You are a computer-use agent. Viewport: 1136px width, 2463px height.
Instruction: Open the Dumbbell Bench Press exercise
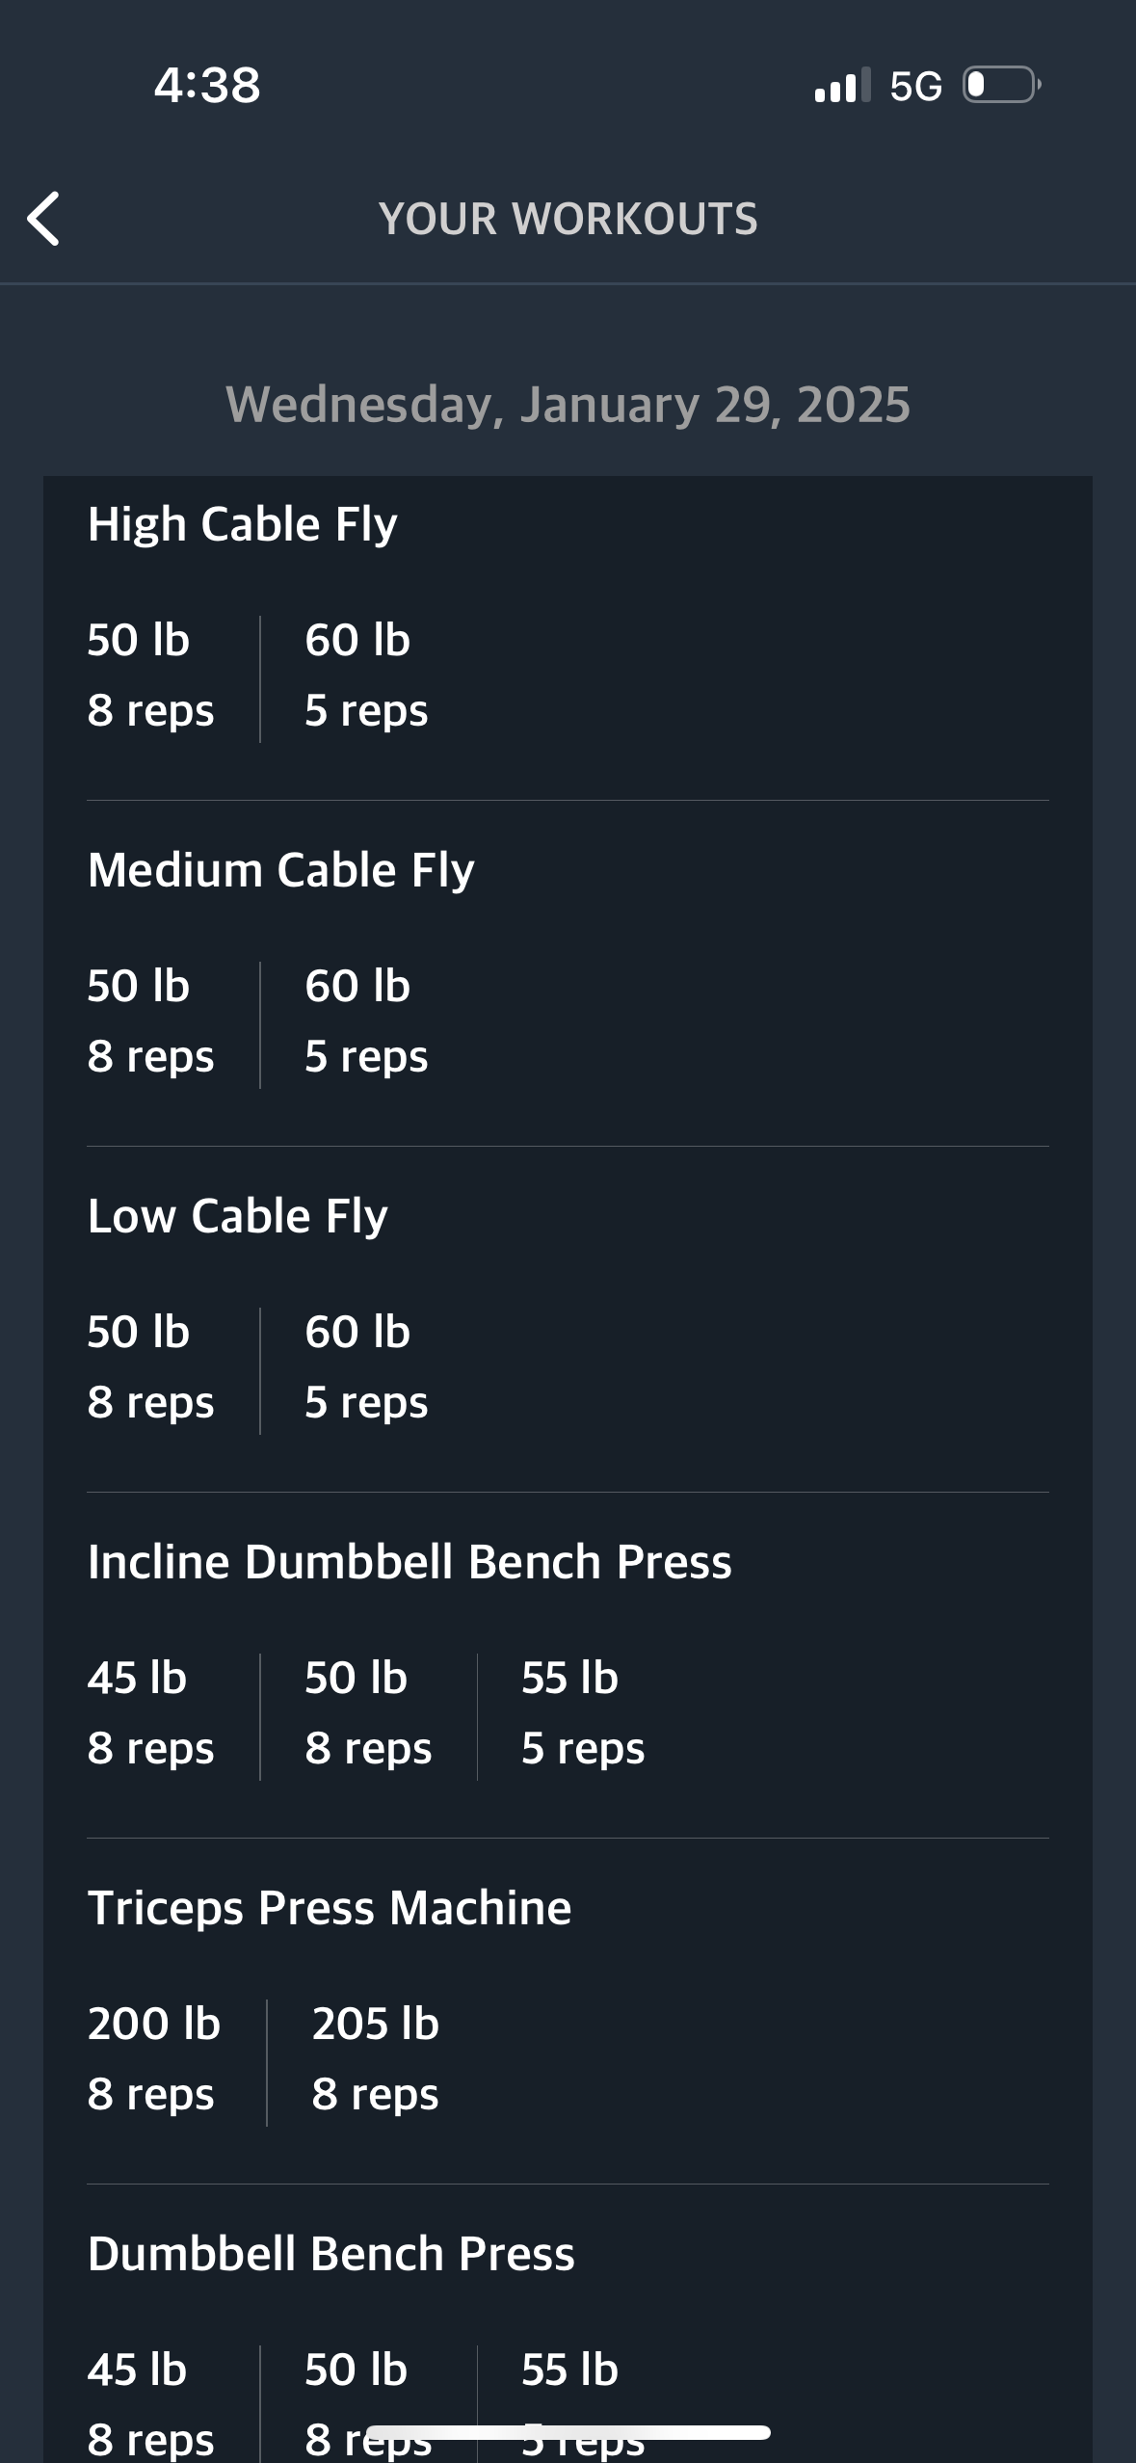pos(330,2254)
